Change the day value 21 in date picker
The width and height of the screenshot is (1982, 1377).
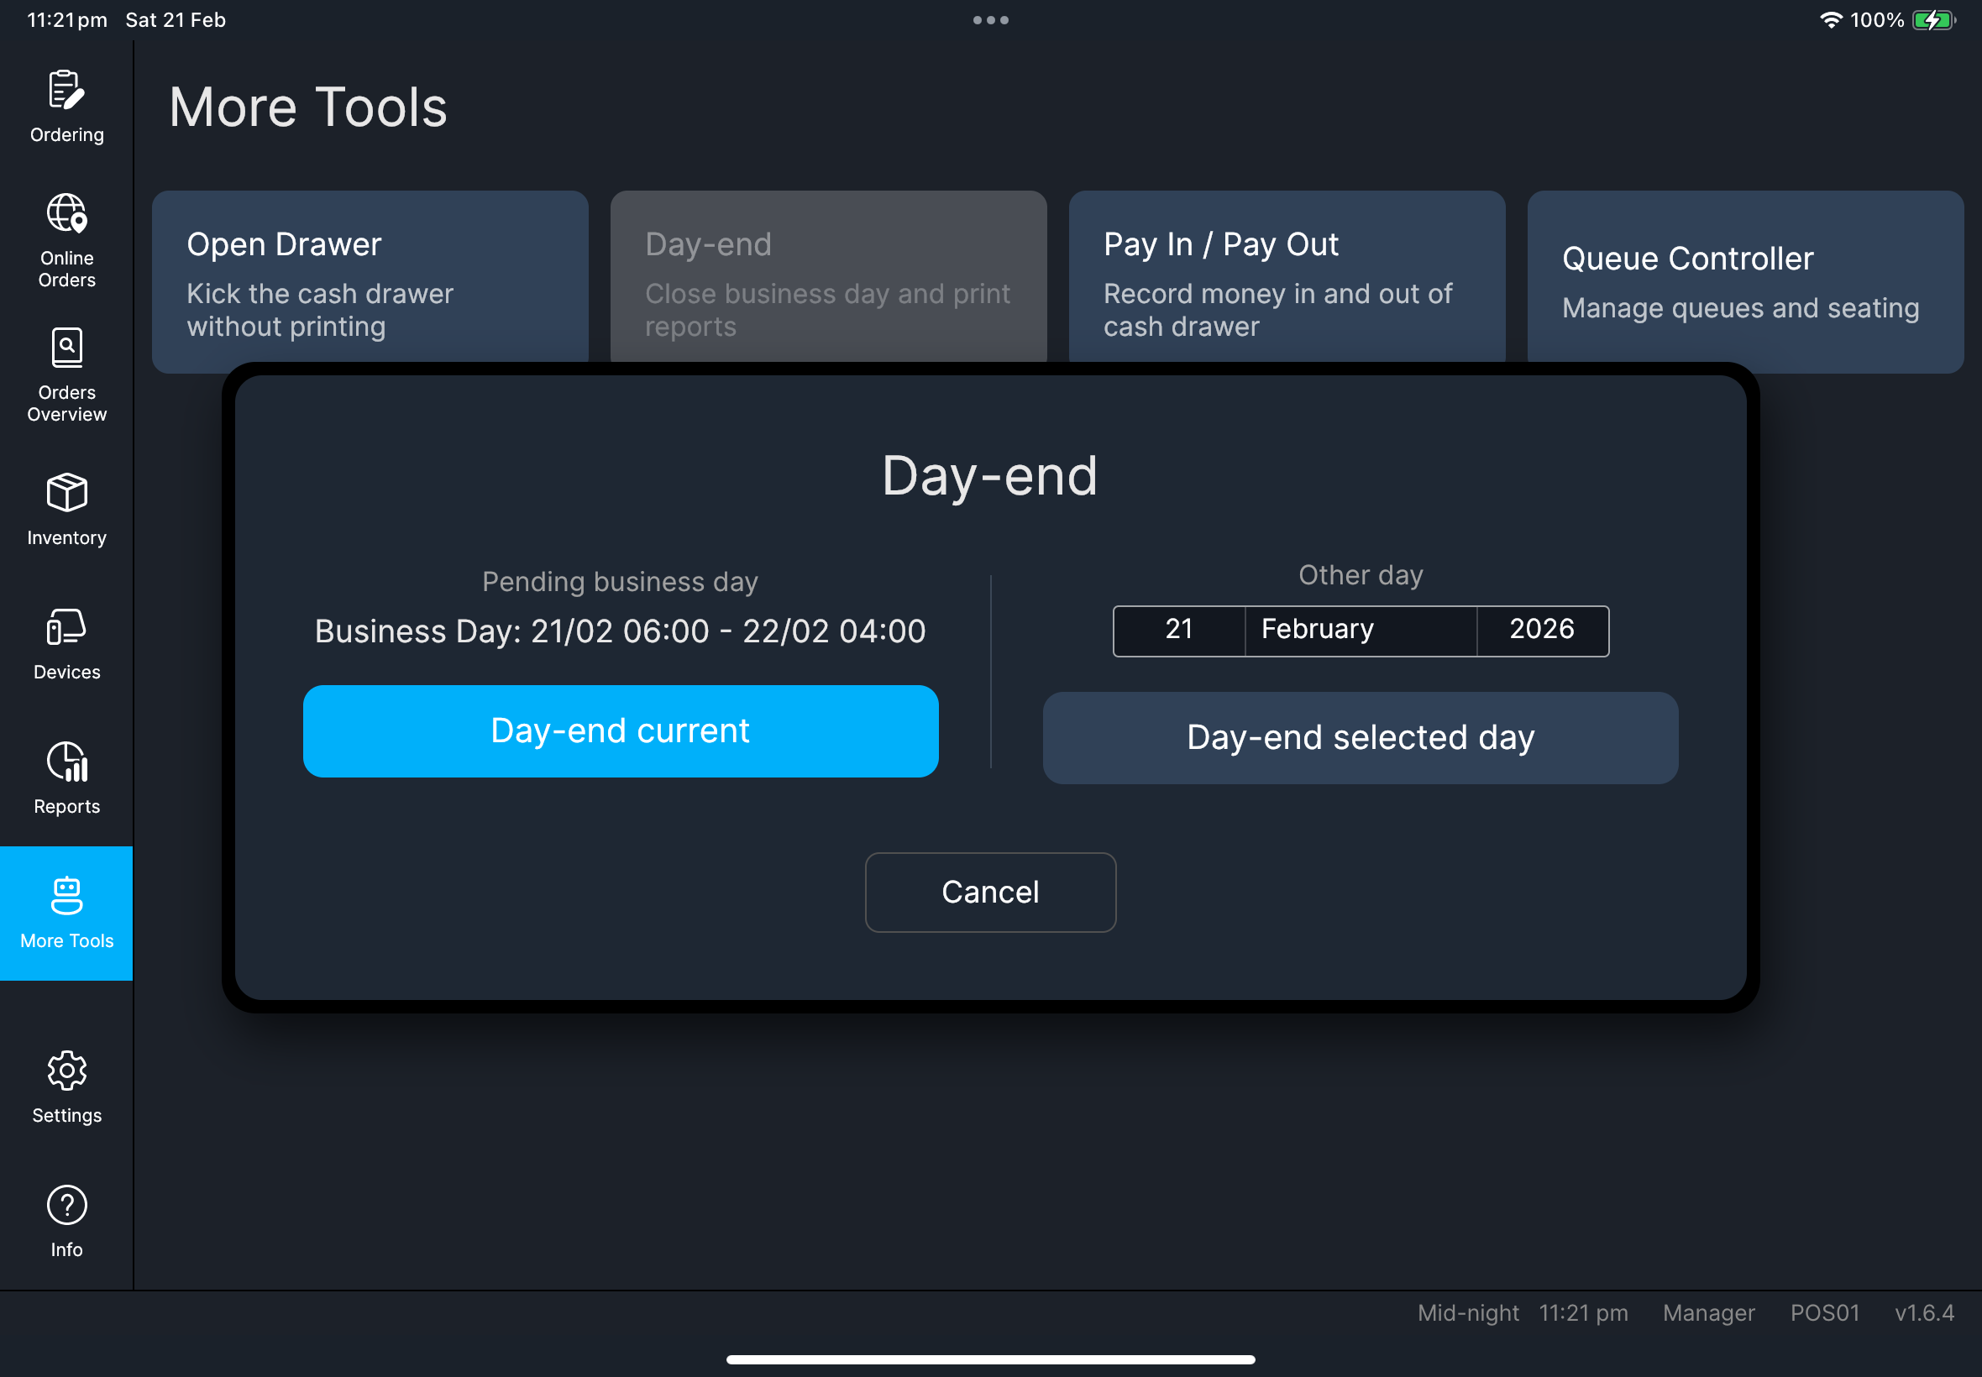[1178, 630]
